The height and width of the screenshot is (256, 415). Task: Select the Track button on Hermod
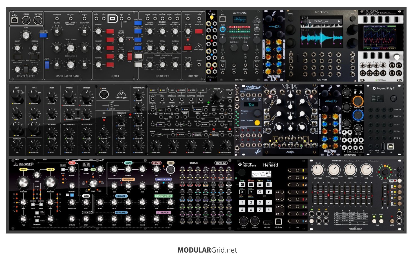pos(260,185)
